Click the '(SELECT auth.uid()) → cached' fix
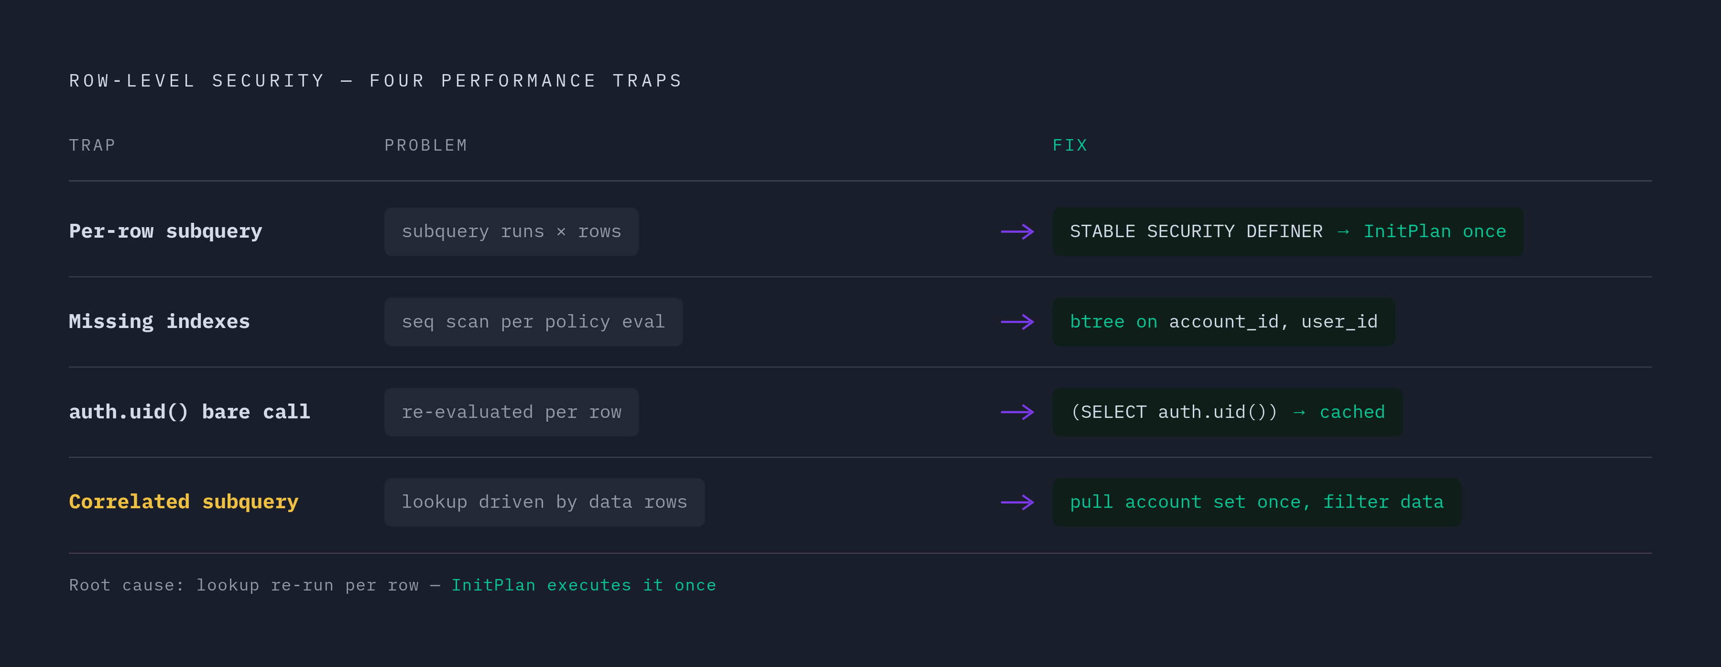 click(1227, 412)
